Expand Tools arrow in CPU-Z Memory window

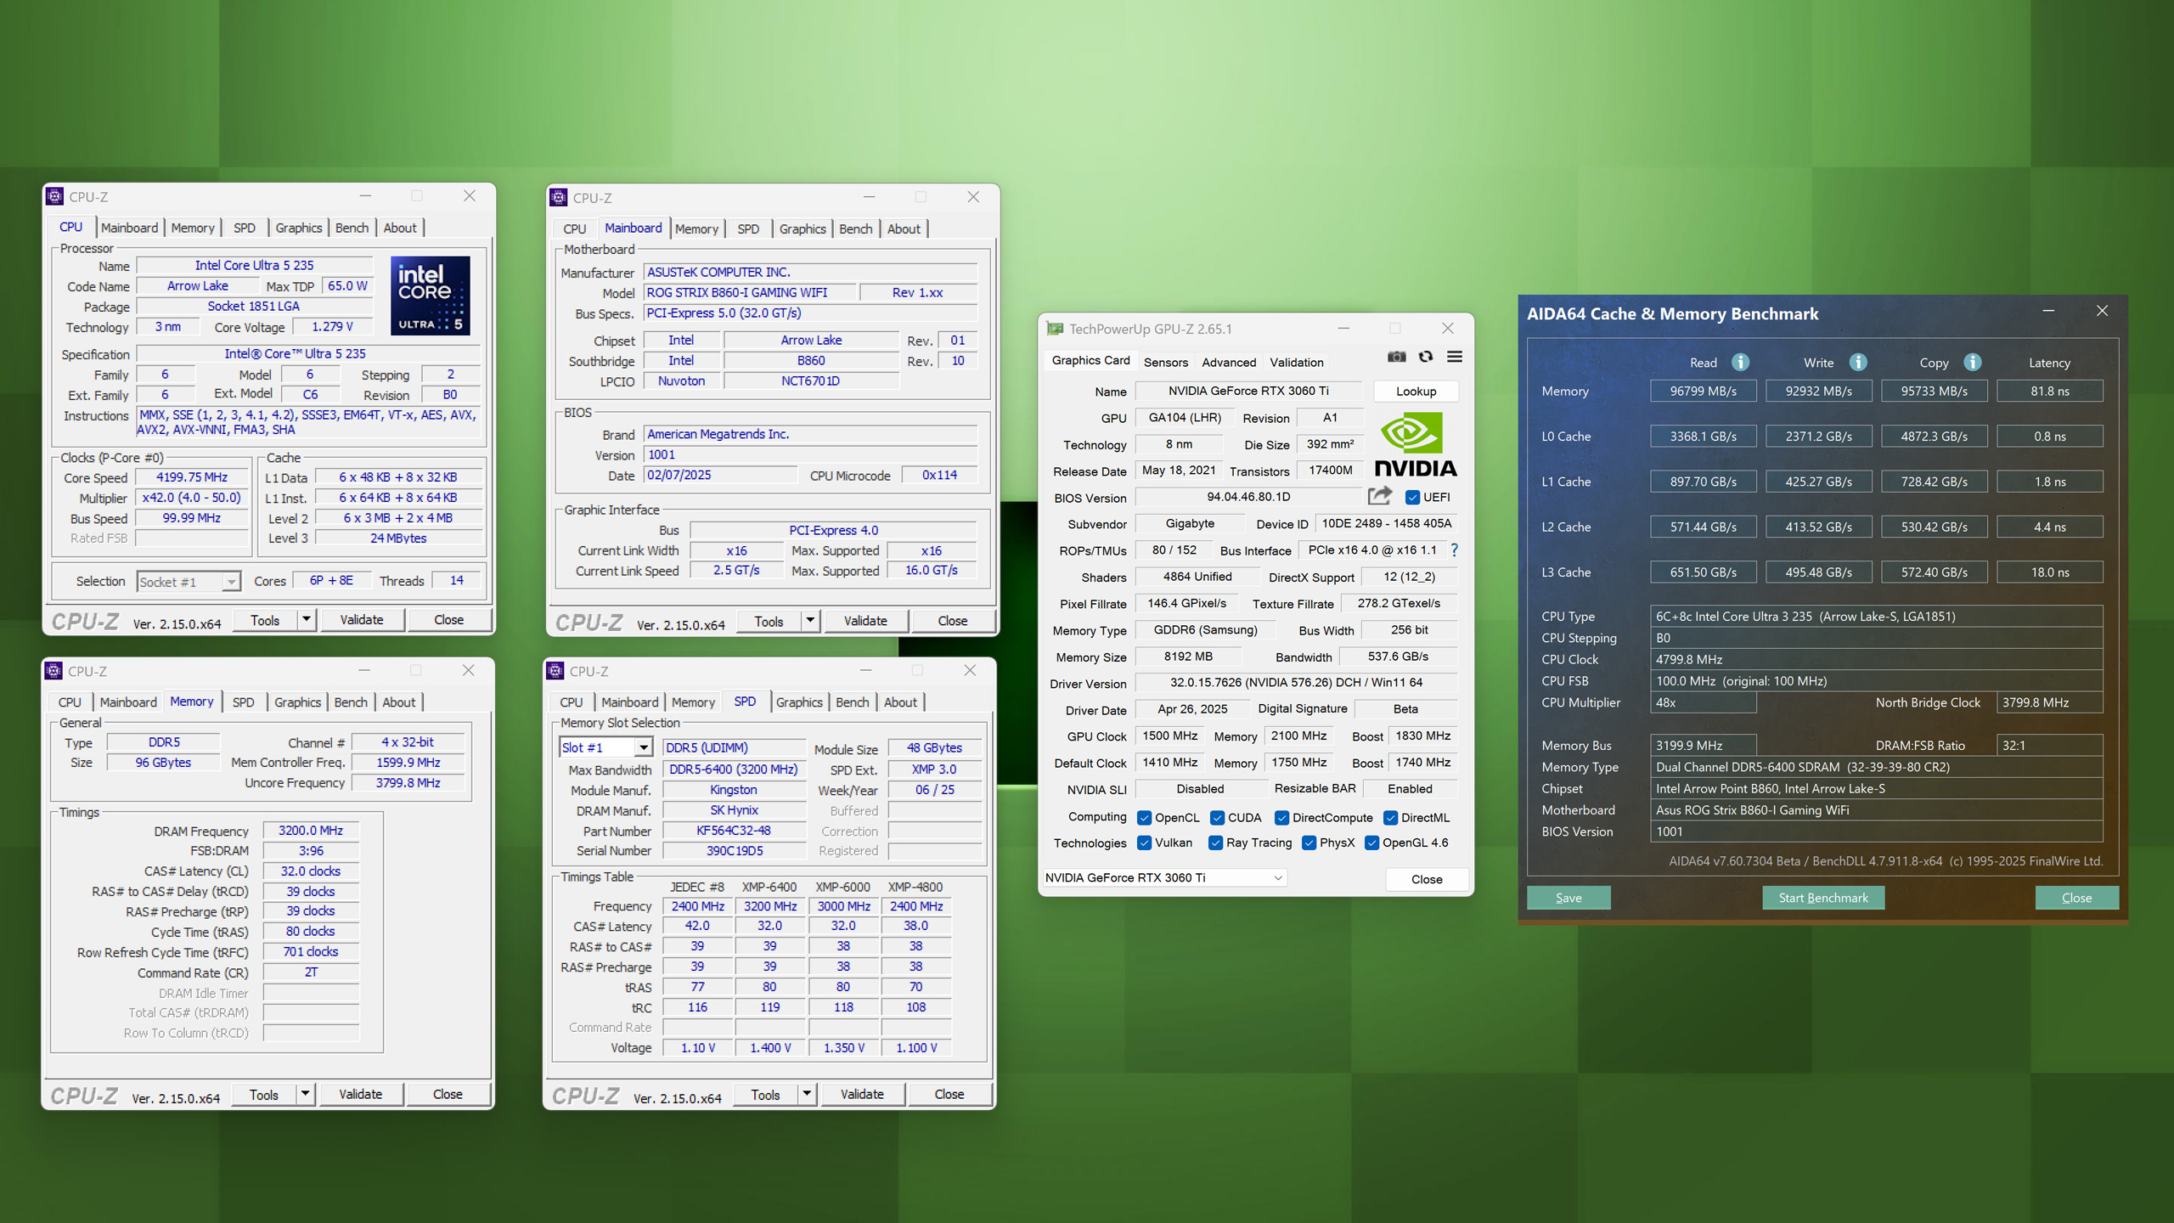(x=305, y=1094)
